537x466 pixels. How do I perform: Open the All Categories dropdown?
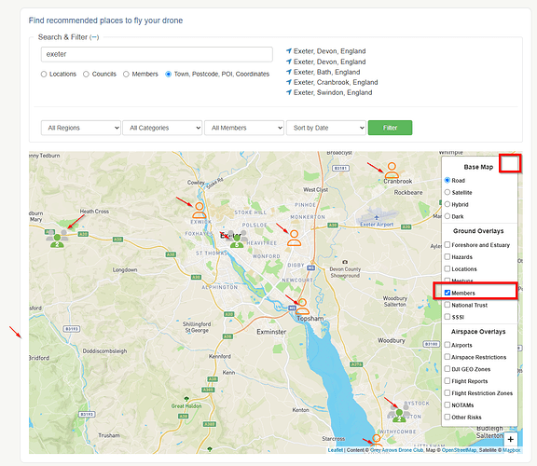point(162,128)
